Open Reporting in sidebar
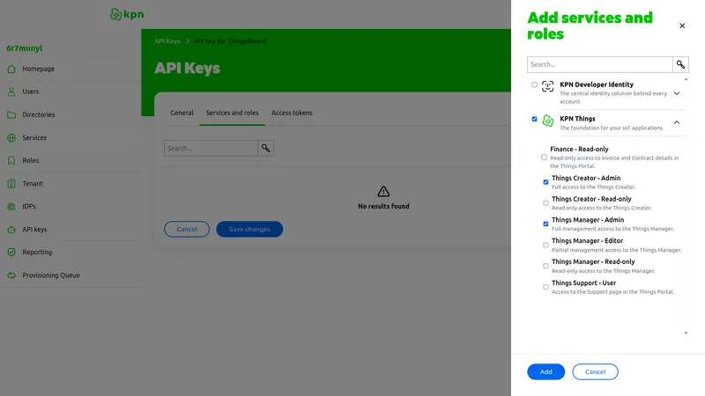Viewport: 705px width, 396px height. click(37, 253)
